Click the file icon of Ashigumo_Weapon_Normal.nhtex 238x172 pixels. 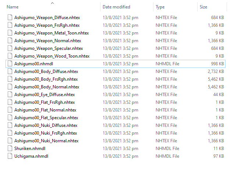tap(10, 41)
